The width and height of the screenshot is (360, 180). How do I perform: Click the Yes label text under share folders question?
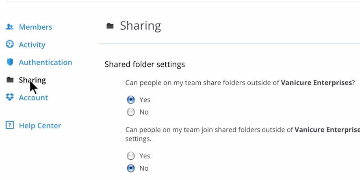tap(145, 100)
